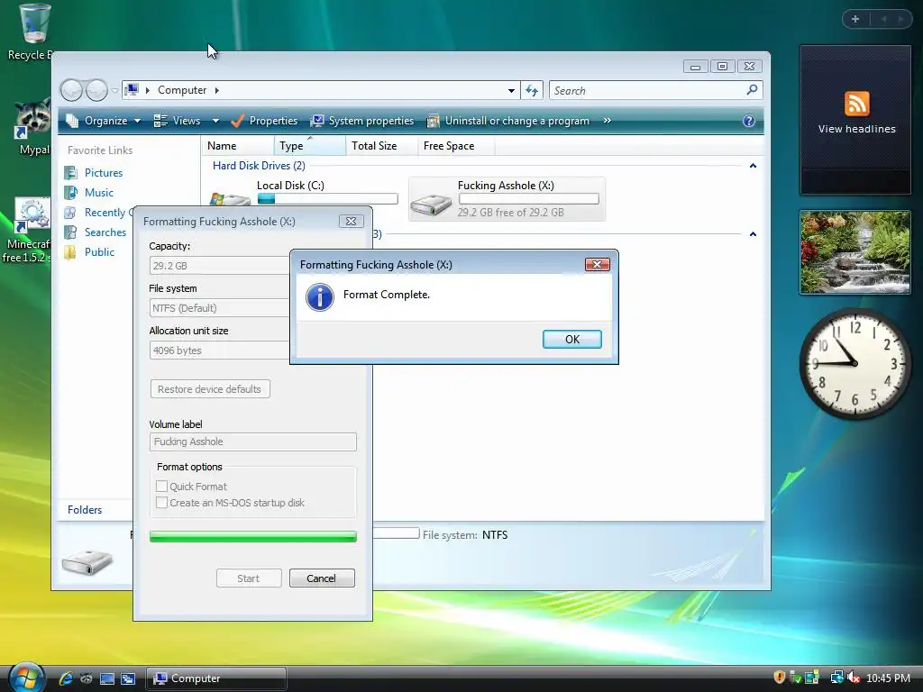
Task: Toggle the Quick Format checkbox
Action: [x=162, y=486]
